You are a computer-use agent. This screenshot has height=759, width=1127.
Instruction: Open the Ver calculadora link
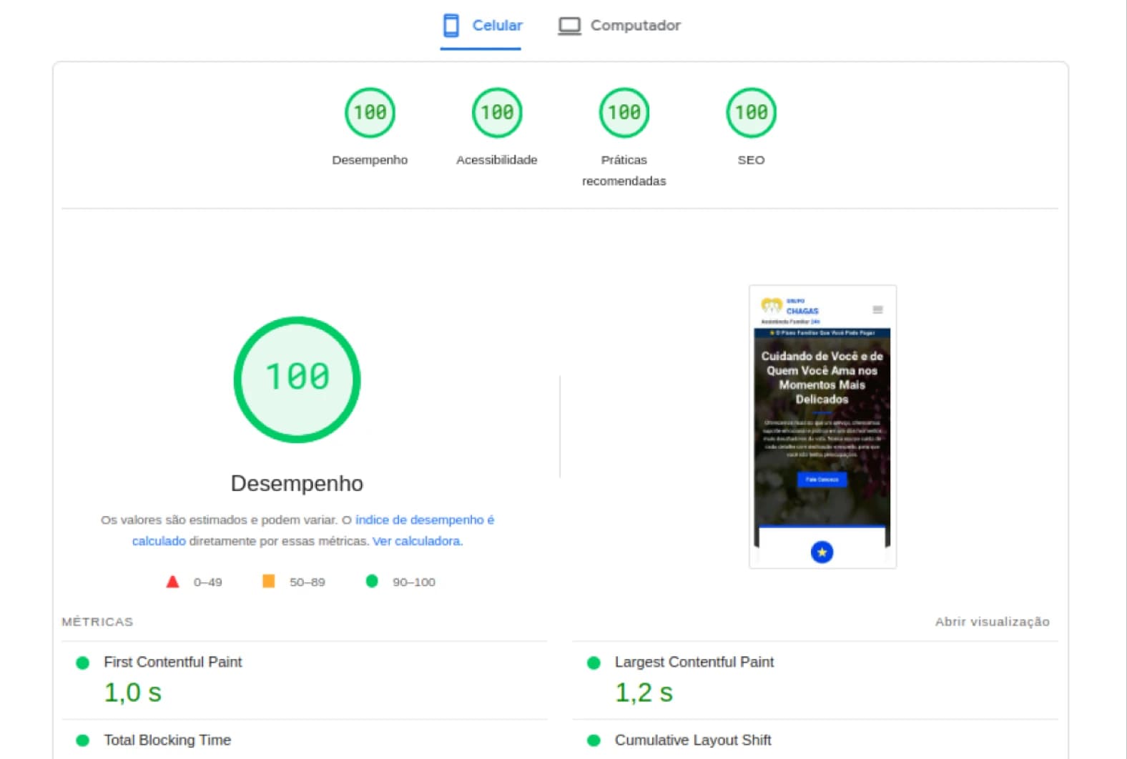(417, 542)
